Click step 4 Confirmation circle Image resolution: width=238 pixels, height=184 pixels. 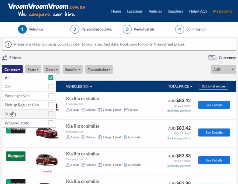coord(179,29)
